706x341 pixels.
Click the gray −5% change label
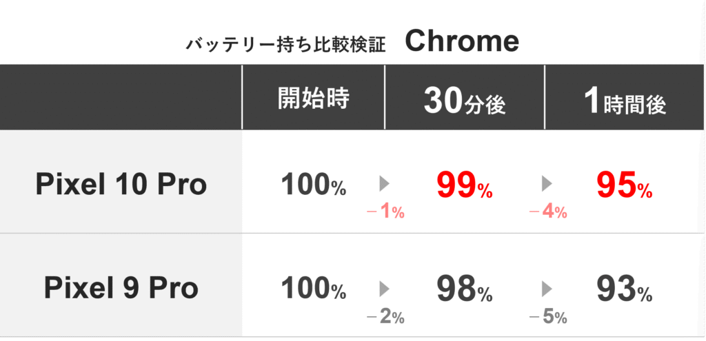(547, 317)
